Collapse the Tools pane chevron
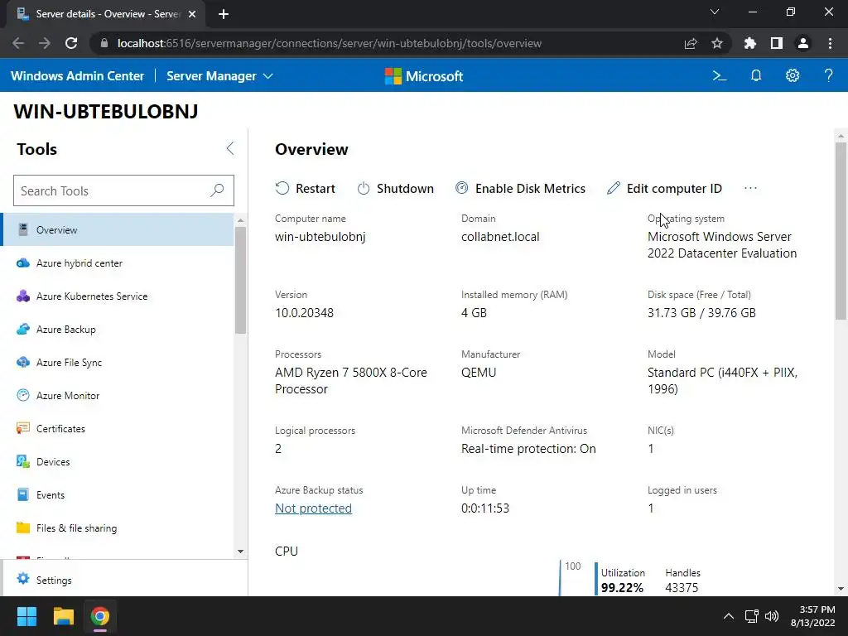 click(x=230, y=149)
